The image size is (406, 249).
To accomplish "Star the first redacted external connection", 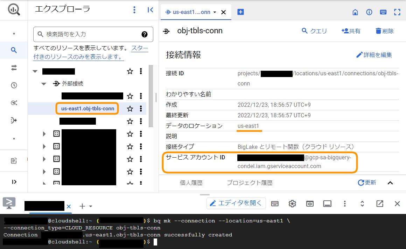I will pos(130,96).
